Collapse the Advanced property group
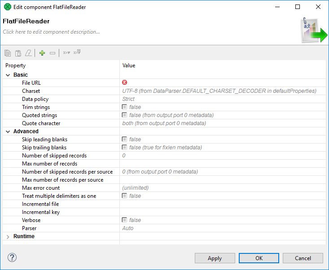Screen dimensions: 329x270 pos(8,131)
